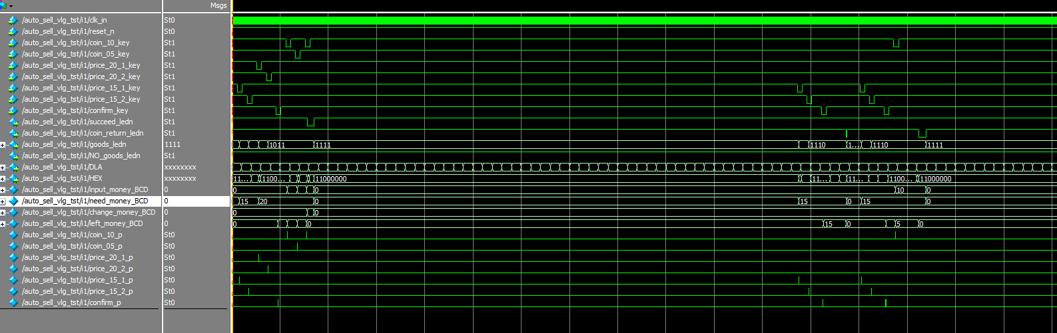Select the reset_n signal name
Screen dimensions: 1057x333
68,31
